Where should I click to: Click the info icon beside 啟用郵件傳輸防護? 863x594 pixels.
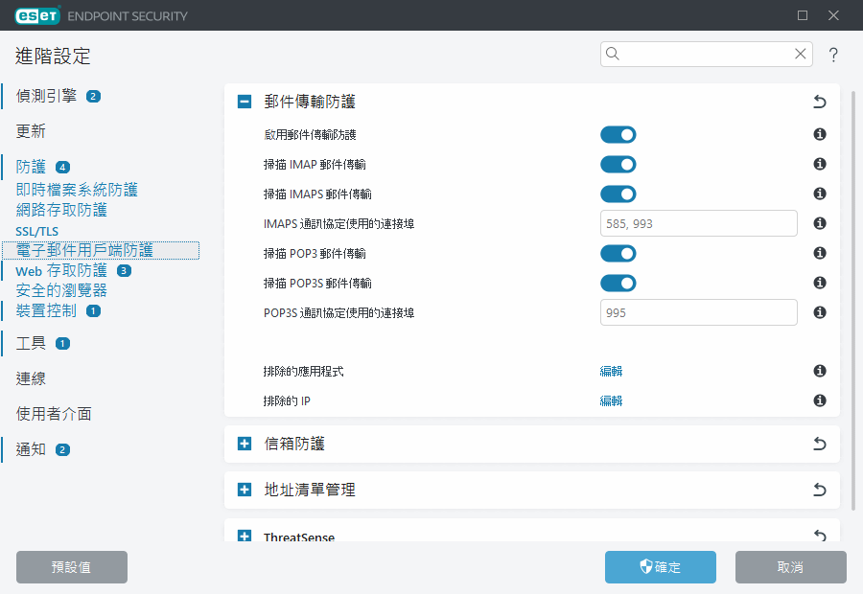[820, 135]
